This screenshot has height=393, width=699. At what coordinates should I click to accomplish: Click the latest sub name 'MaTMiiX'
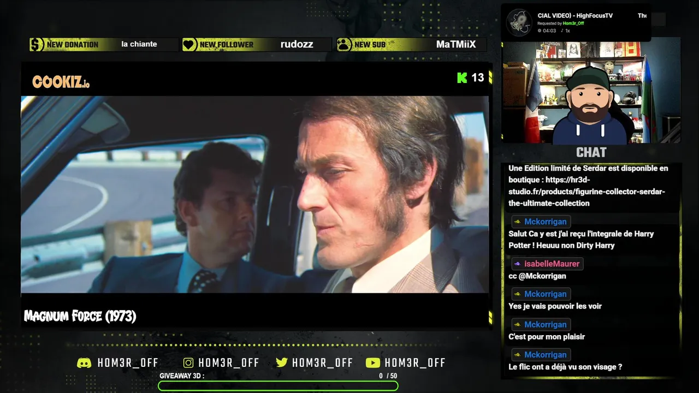(456, 44)
